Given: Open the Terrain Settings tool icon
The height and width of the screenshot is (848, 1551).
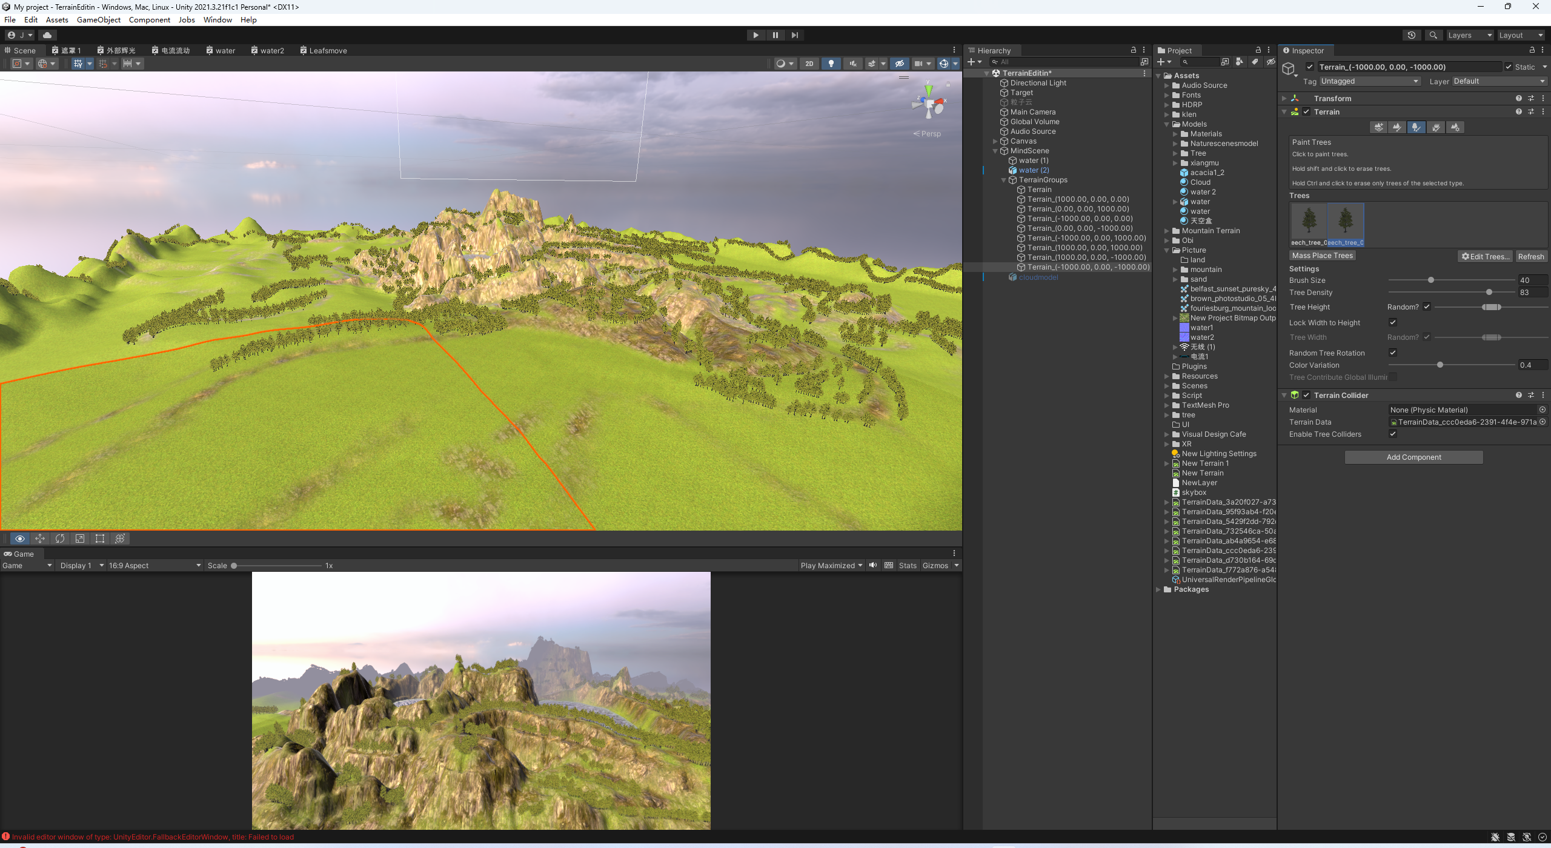Looking at the screenshot, I should pos(1455,127).
